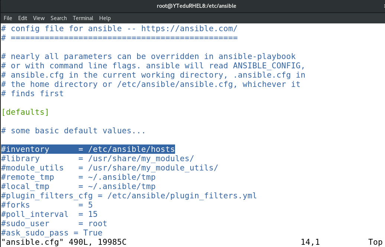Click the #module_utils setting line
Screen dimensions: 385x247
point(110,168)
